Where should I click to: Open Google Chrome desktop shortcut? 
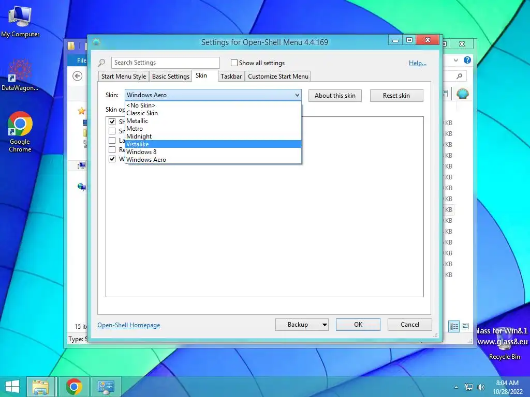pyautogui.click(x=20, y=132)
